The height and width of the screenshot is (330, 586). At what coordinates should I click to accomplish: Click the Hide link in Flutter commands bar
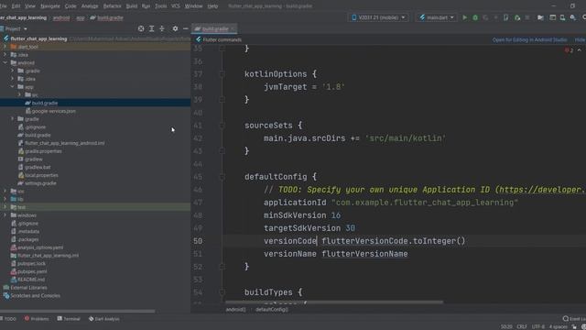pyautogui.click(x=580, y=39)
